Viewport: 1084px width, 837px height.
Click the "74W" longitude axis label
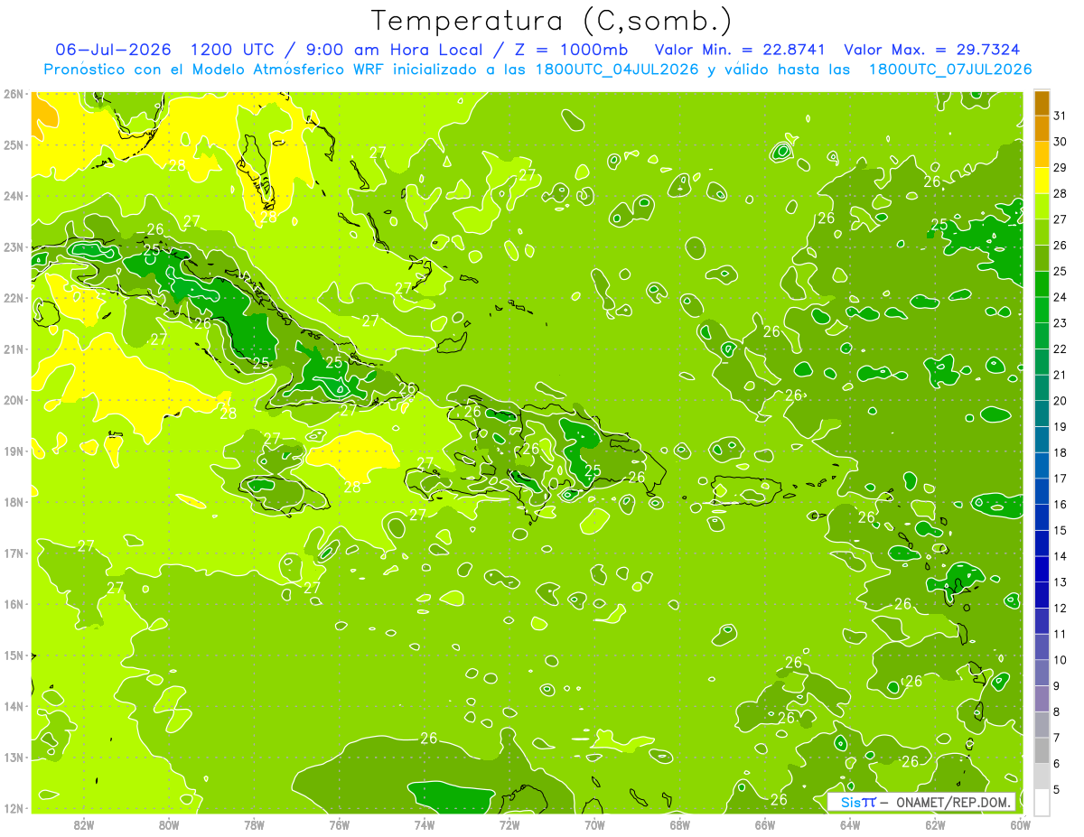click(425, 824)
